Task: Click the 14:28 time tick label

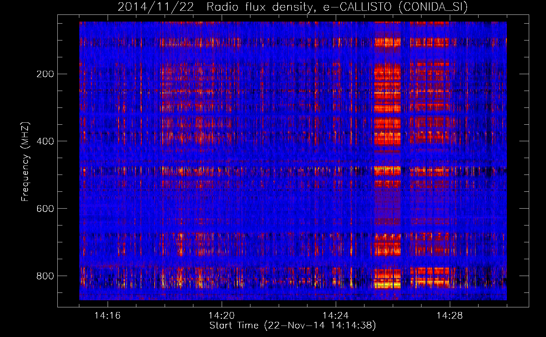Action: [x=450, y=316]
